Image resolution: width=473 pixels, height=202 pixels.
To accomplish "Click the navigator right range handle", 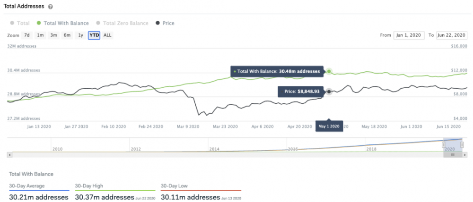I will (x=462, y=144).
